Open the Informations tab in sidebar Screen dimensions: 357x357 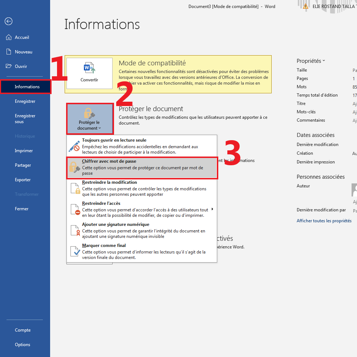[x=27, y=87]
